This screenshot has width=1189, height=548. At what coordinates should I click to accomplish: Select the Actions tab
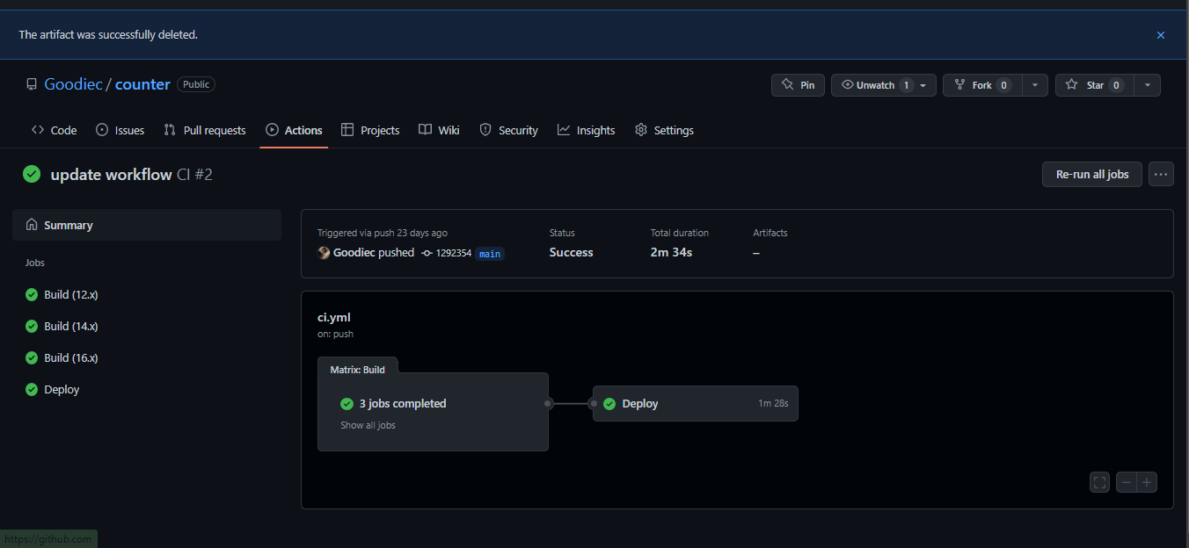(x=294, y=130)
